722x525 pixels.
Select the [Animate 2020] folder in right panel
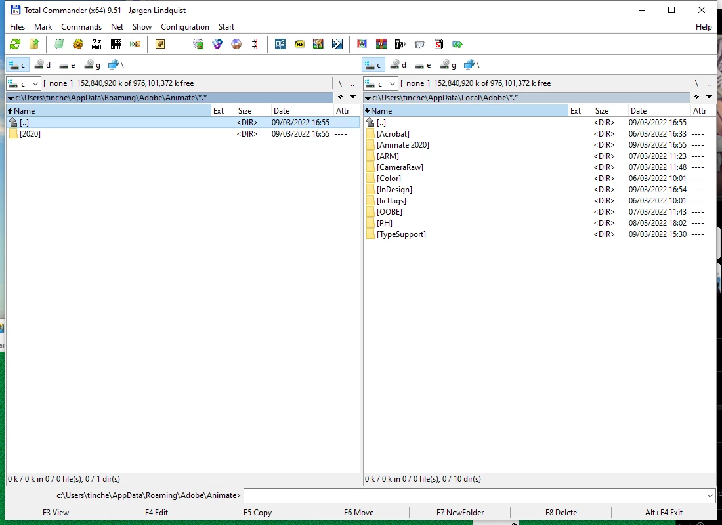click(x=540, y=144)
